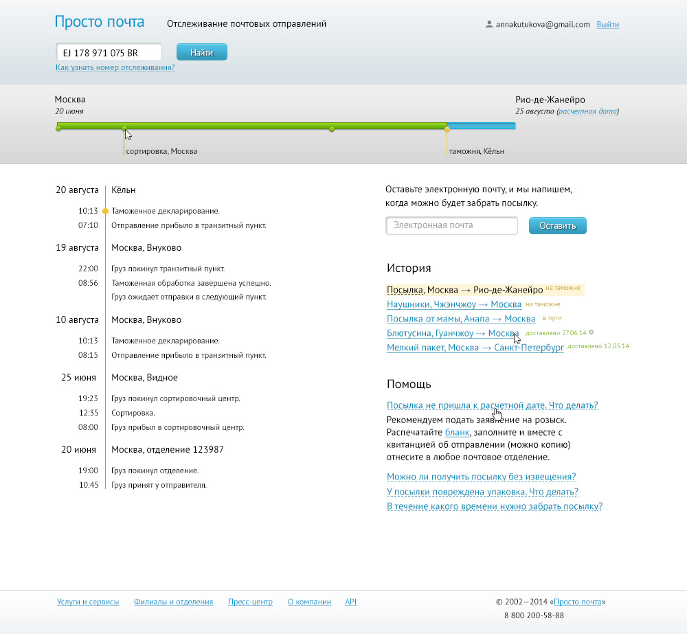Click the 'расчетная дата' link

(587, 111)
